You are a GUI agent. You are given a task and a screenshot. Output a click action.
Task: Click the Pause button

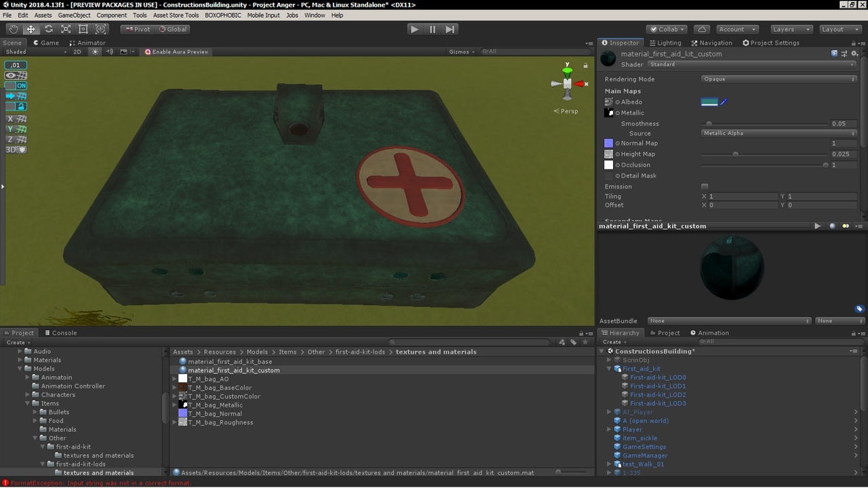[432, 29]
